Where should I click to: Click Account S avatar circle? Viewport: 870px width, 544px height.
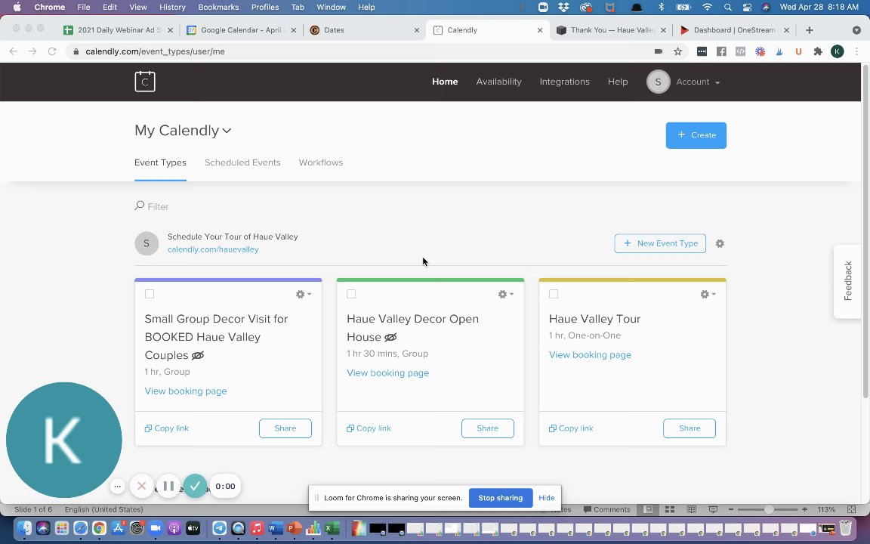(658, 82)
